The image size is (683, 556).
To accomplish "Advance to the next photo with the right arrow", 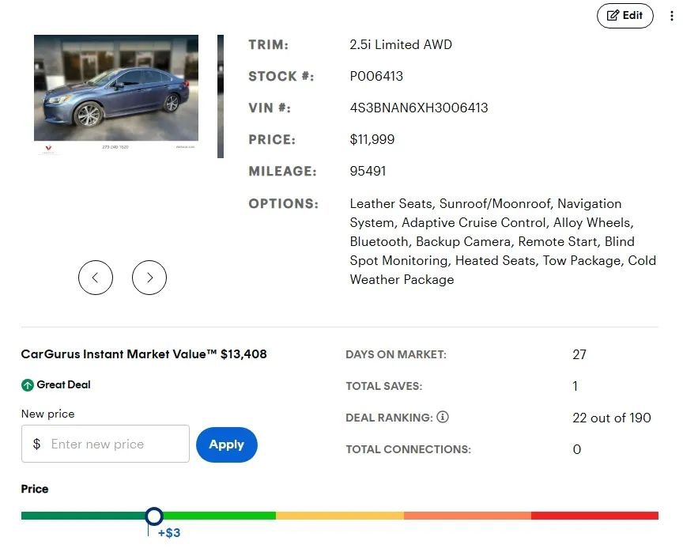I will (x=149, y=278).
